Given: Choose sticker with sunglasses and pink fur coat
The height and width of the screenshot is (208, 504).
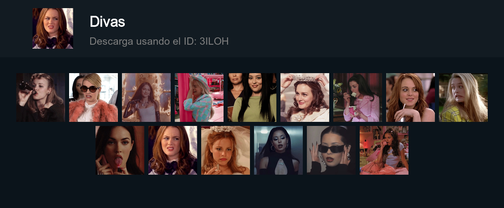Looking at the screenshot, I should 93,97.
